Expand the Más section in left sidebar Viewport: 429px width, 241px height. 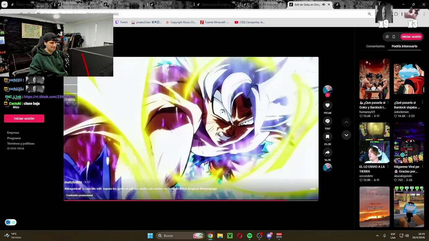pos(16,107)
